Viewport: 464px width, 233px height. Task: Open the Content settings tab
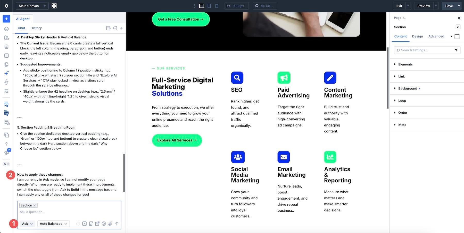pos(400,36)
